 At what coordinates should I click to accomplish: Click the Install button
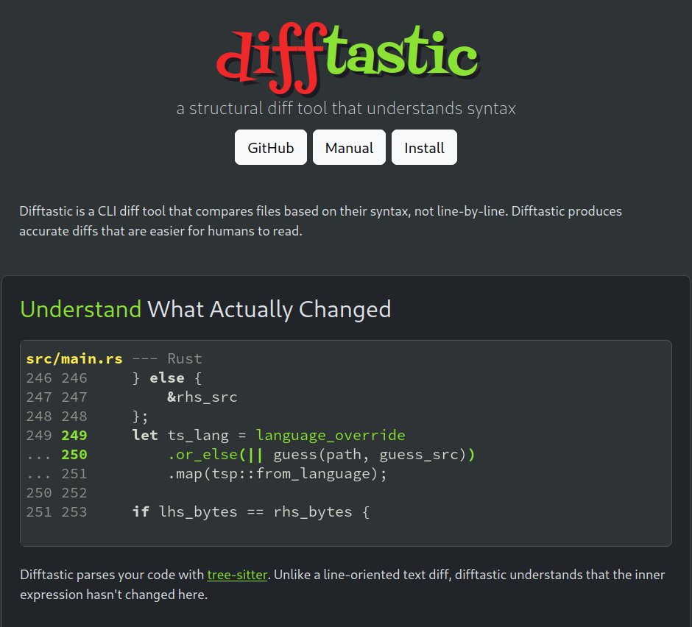click(424, 148)
